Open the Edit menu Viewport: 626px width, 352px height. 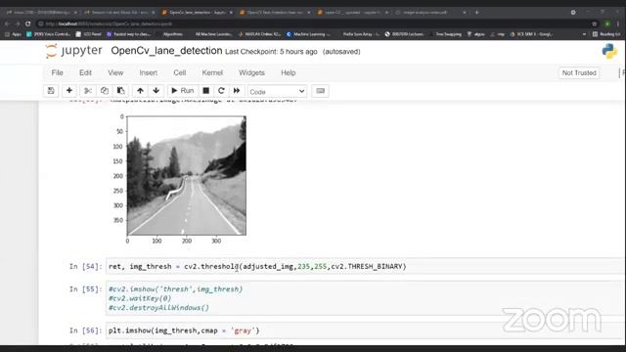[x=85, y=72]
